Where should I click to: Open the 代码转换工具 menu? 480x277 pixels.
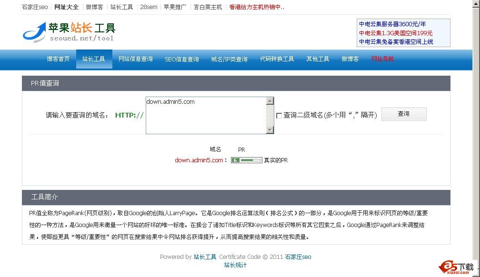point(277,59)
